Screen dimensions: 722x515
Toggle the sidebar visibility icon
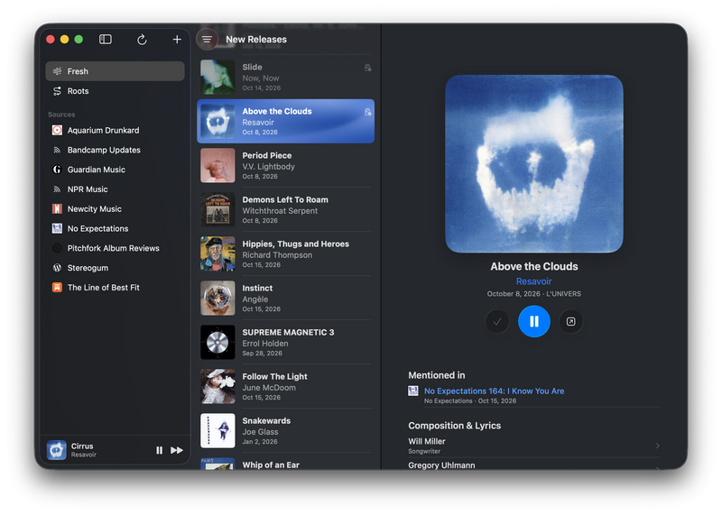coord(106,40)
